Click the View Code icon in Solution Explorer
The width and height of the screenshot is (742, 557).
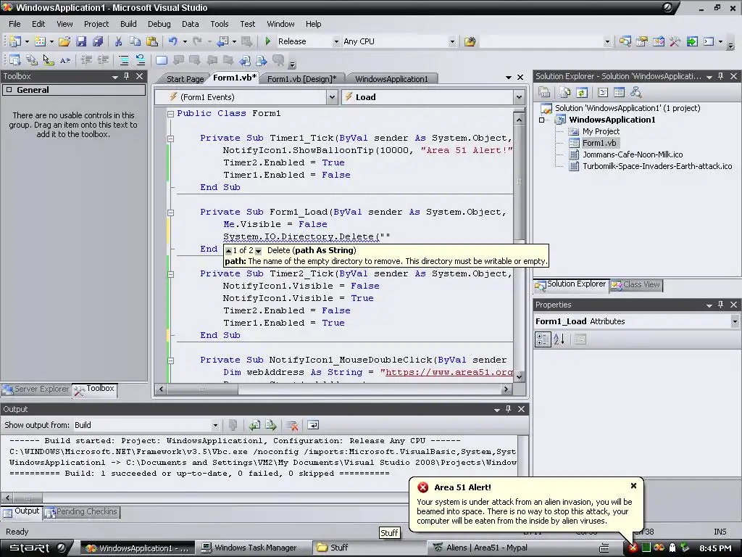(x=602, y=92)
